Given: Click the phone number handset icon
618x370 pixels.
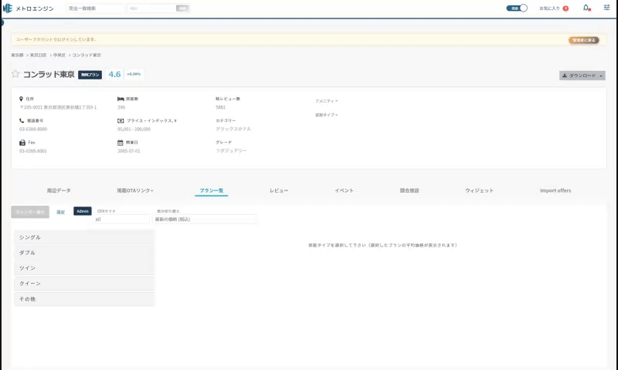Looking at the screenshot, I should (22, 121).
